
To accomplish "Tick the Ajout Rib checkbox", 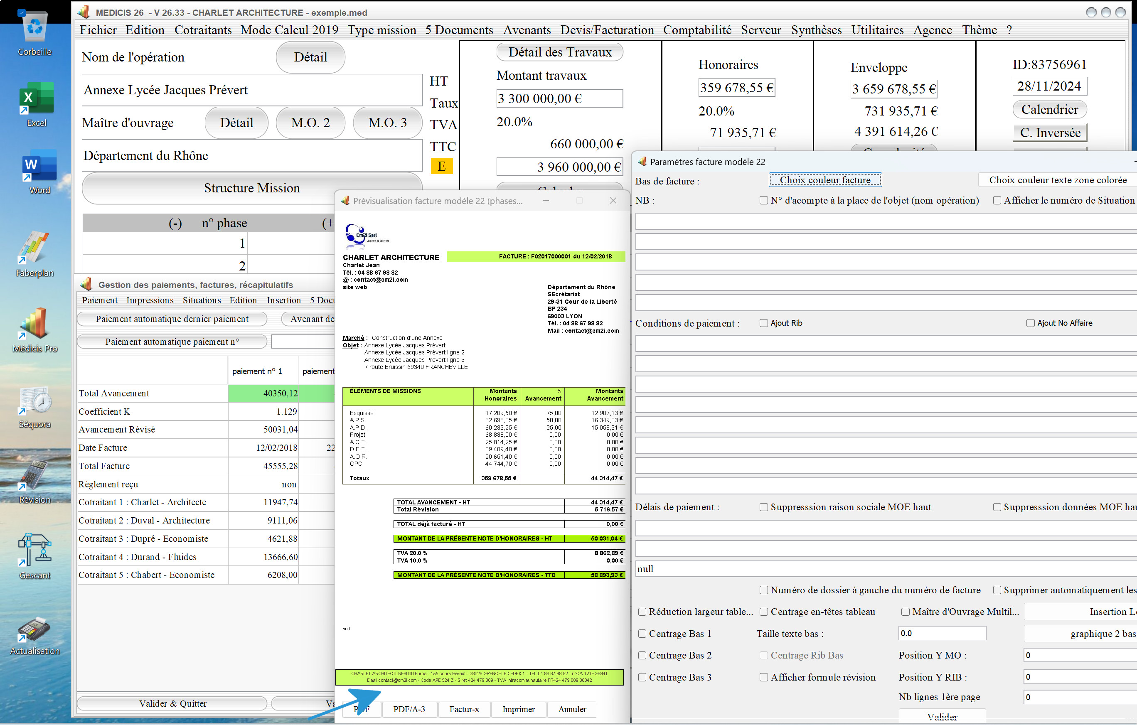I will coord(763,323).
